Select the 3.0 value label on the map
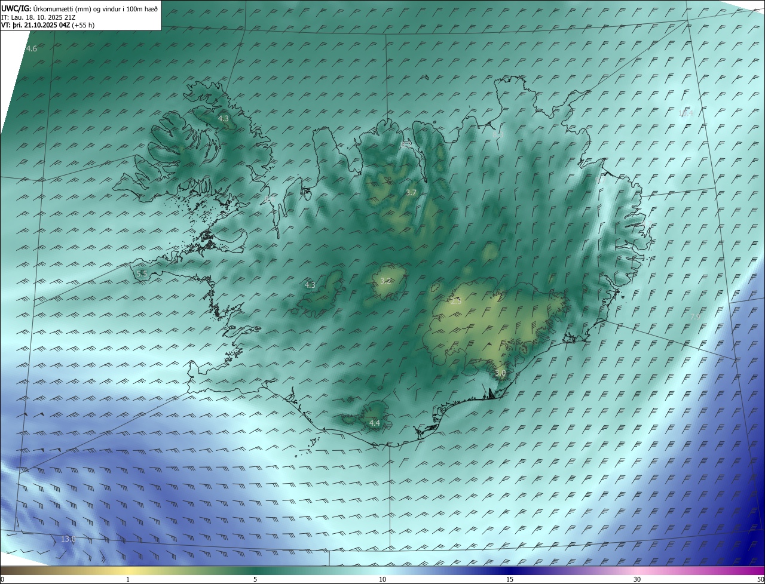The image size is (765, 584). coord(501,373)
